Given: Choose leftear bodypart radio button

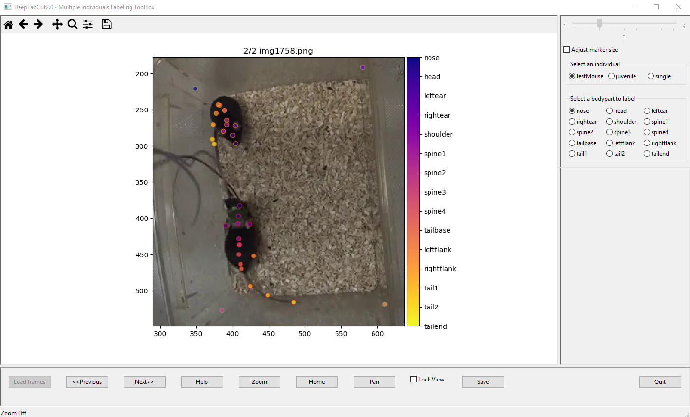Looking at the screenshot, I should [x=647, y=111].
